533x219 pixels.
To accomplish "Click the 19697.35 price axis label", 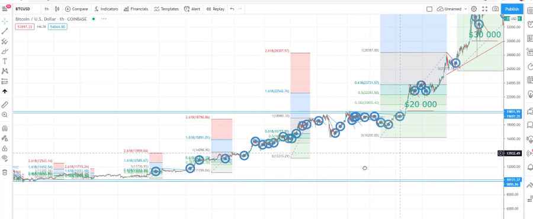I will point(513,116).
